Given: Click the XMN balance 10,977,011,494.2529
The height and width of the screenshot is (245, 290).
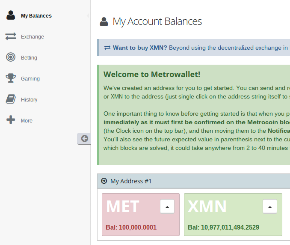Looking at the screenshot, I should [x=223, y=227].
